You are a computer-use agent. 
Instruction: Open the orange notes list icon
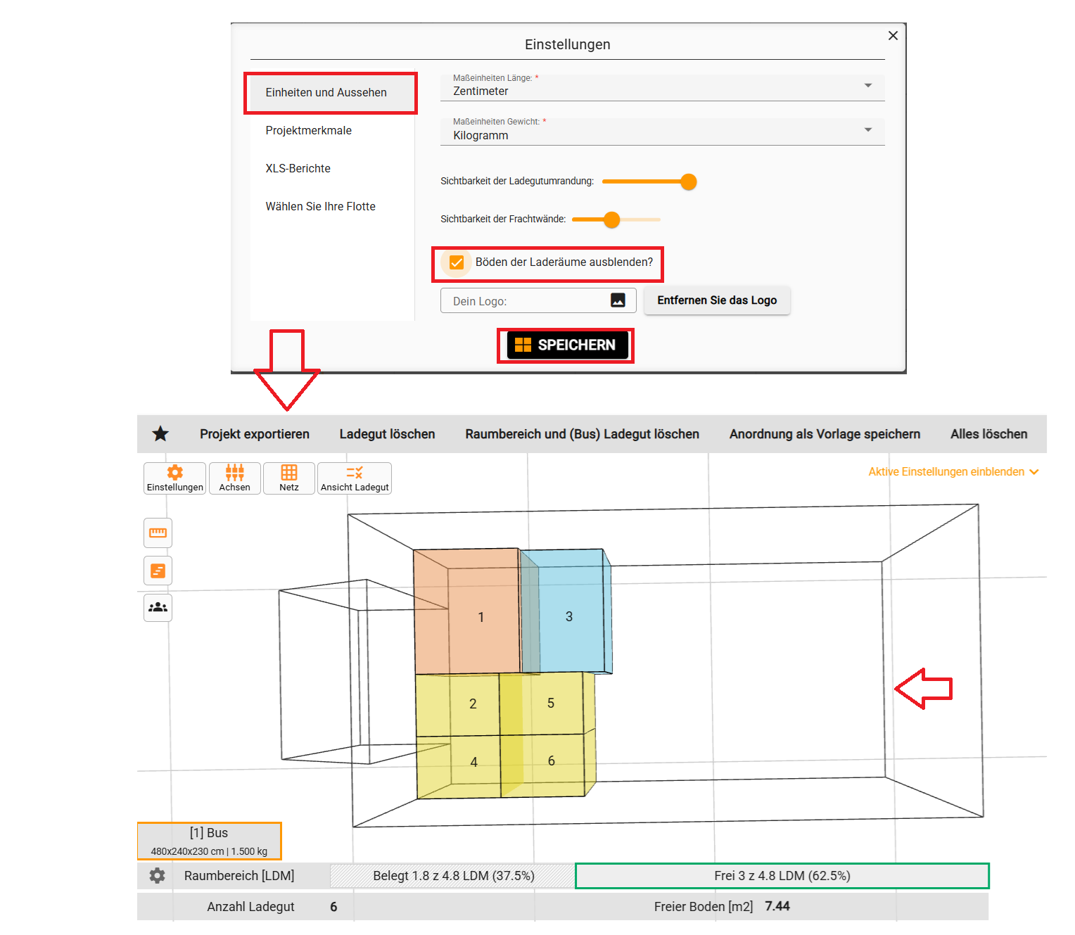[x=158, y=571]
